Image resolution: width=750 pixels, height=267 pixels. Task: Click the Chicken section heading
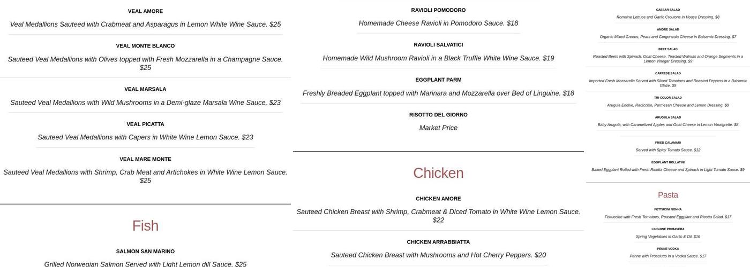coord(438,173)
